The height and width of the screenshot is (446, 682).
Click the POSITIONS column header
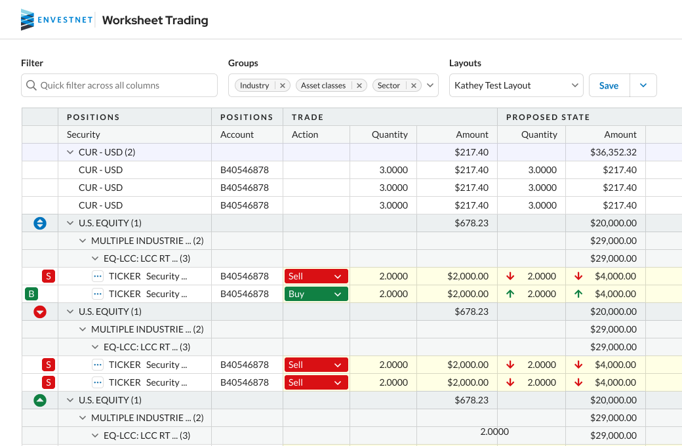pos(94,117)
